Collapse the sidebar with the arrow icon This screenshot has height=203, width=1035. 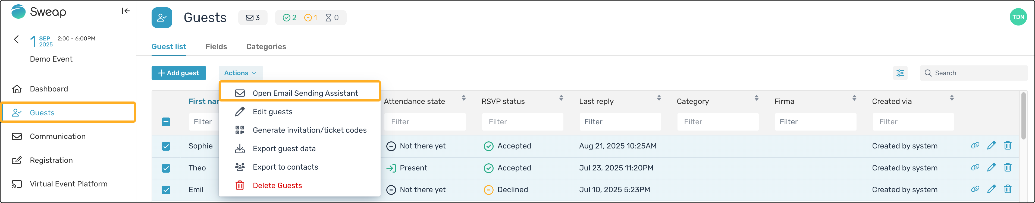click(126, 11)
